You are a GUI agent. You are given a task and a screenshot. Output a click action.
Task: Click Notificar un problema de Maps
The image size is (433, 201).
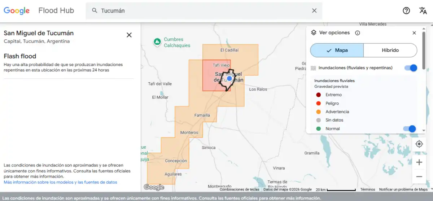pos(403,189)
